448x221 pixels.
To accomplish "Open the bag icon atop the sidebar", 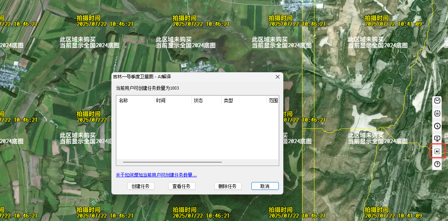I will tap(437, 100).
